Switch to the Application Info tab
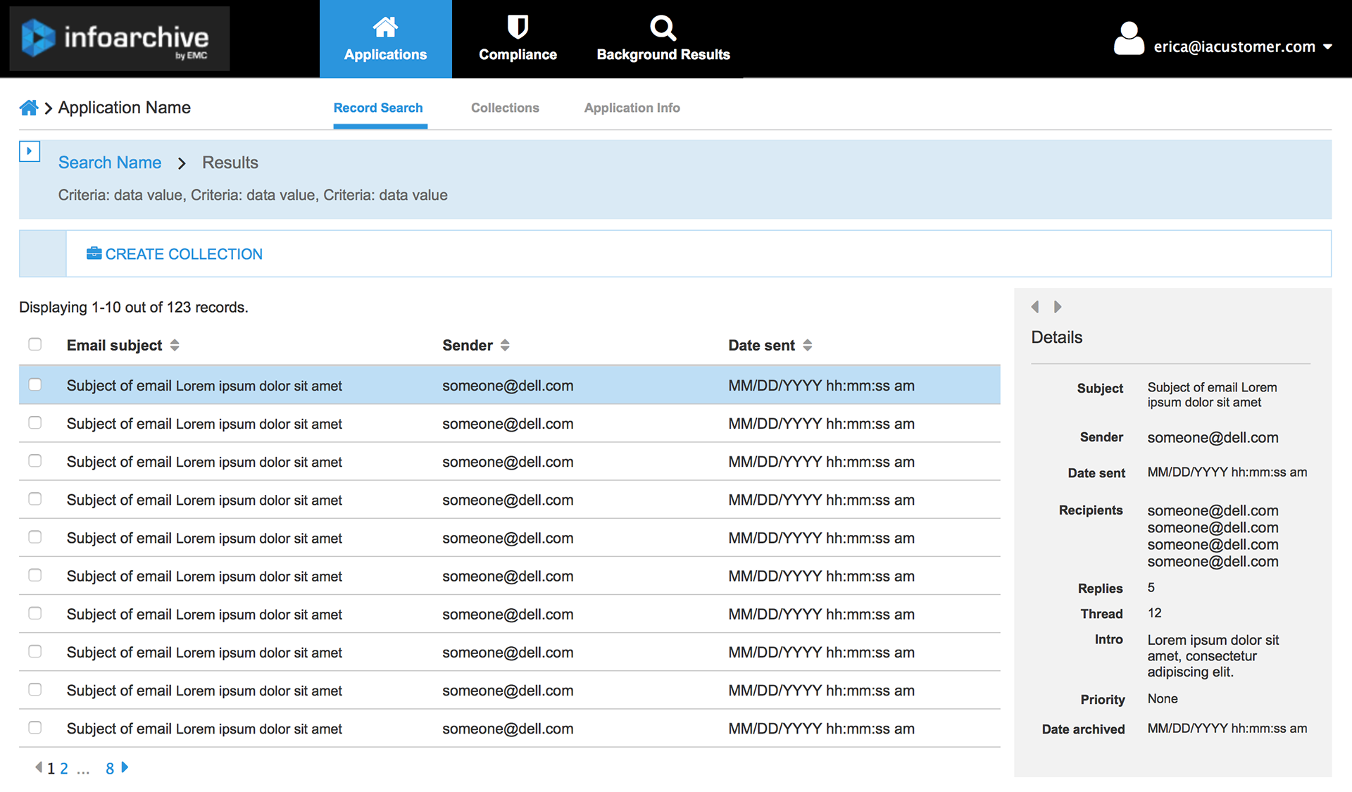This screenshot has height=792, width=1352. [x=632, y=108]
